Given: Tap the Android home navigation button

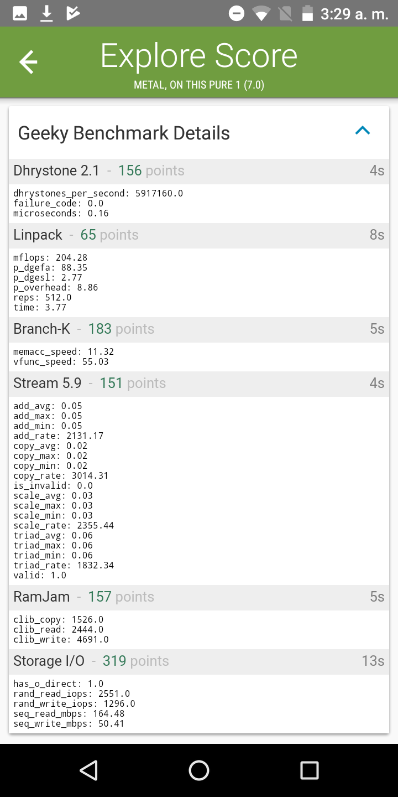Looking at the screenshot, I should click(x=199, y=770).
